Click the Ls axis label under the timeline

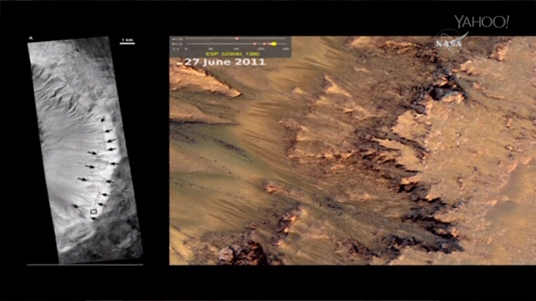click(176, 48)
